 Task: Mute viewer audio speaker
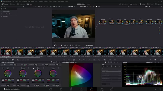tap(61, 45)
